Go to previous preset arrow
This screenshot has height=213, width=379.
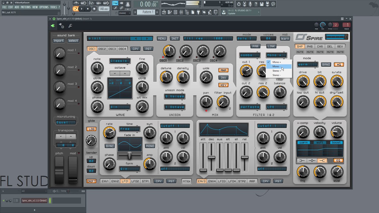[x=136, y=38]
